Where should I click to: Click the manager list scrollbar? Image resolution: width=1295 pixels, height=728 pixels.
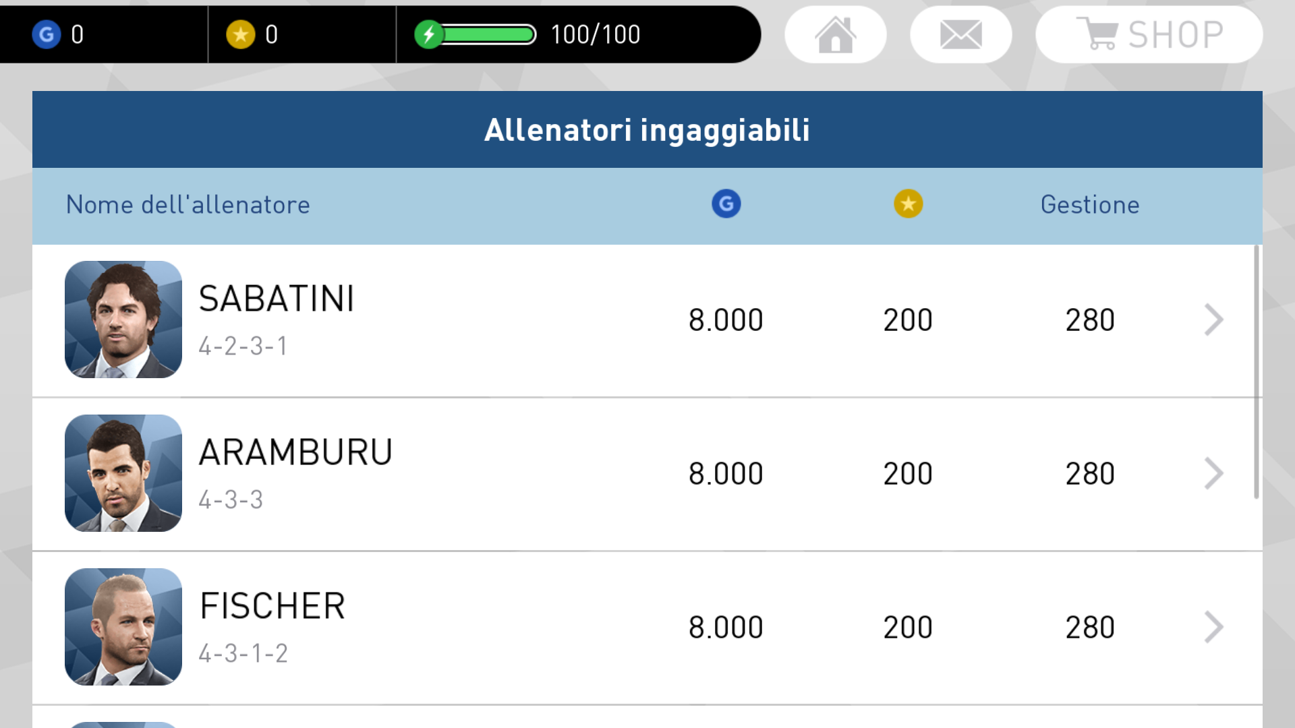click(1257, 372)
